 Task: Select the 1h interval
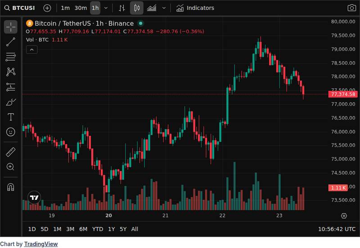click(x=95, y=8)
